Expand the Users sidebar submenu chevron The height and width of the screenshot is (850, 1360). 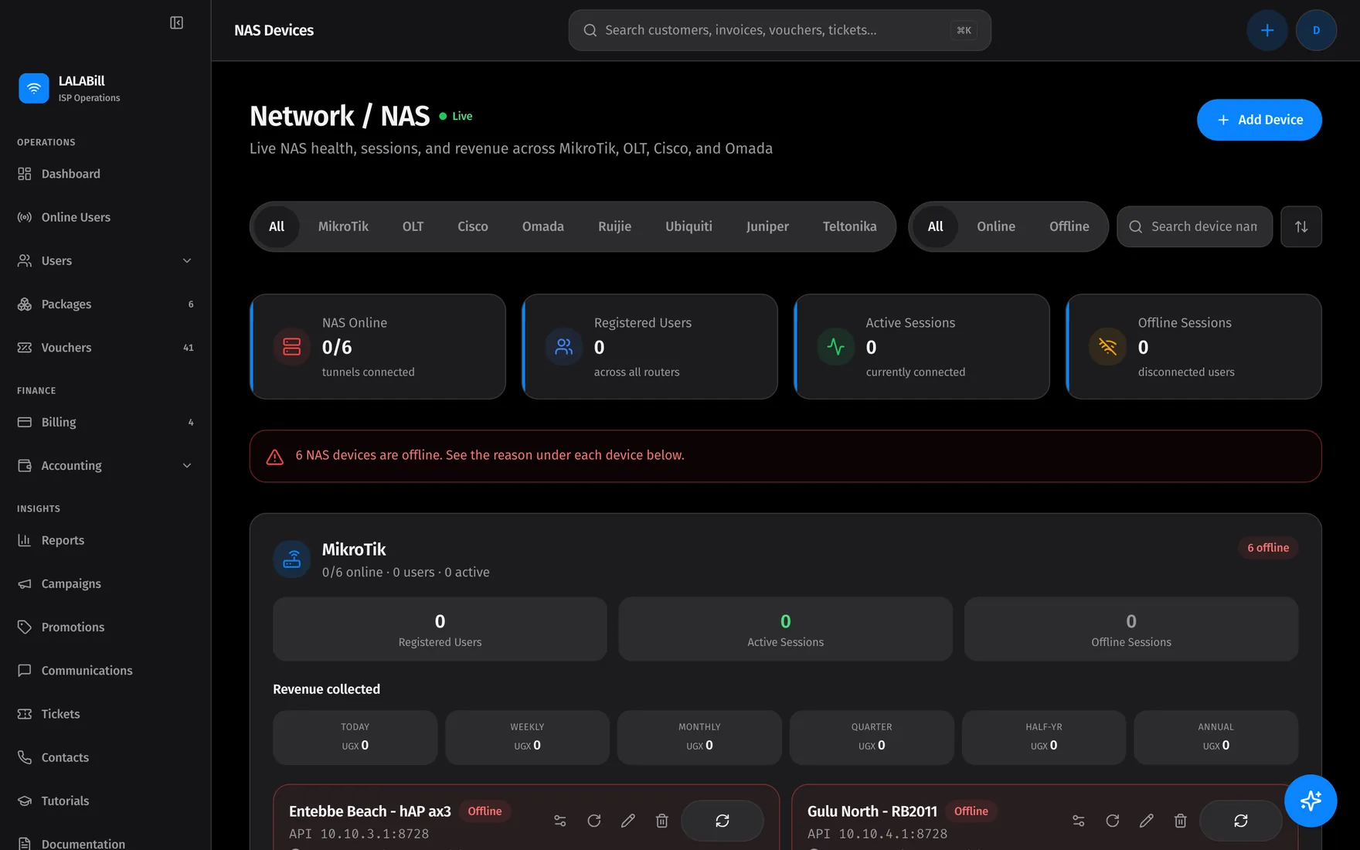click(187, 261)
